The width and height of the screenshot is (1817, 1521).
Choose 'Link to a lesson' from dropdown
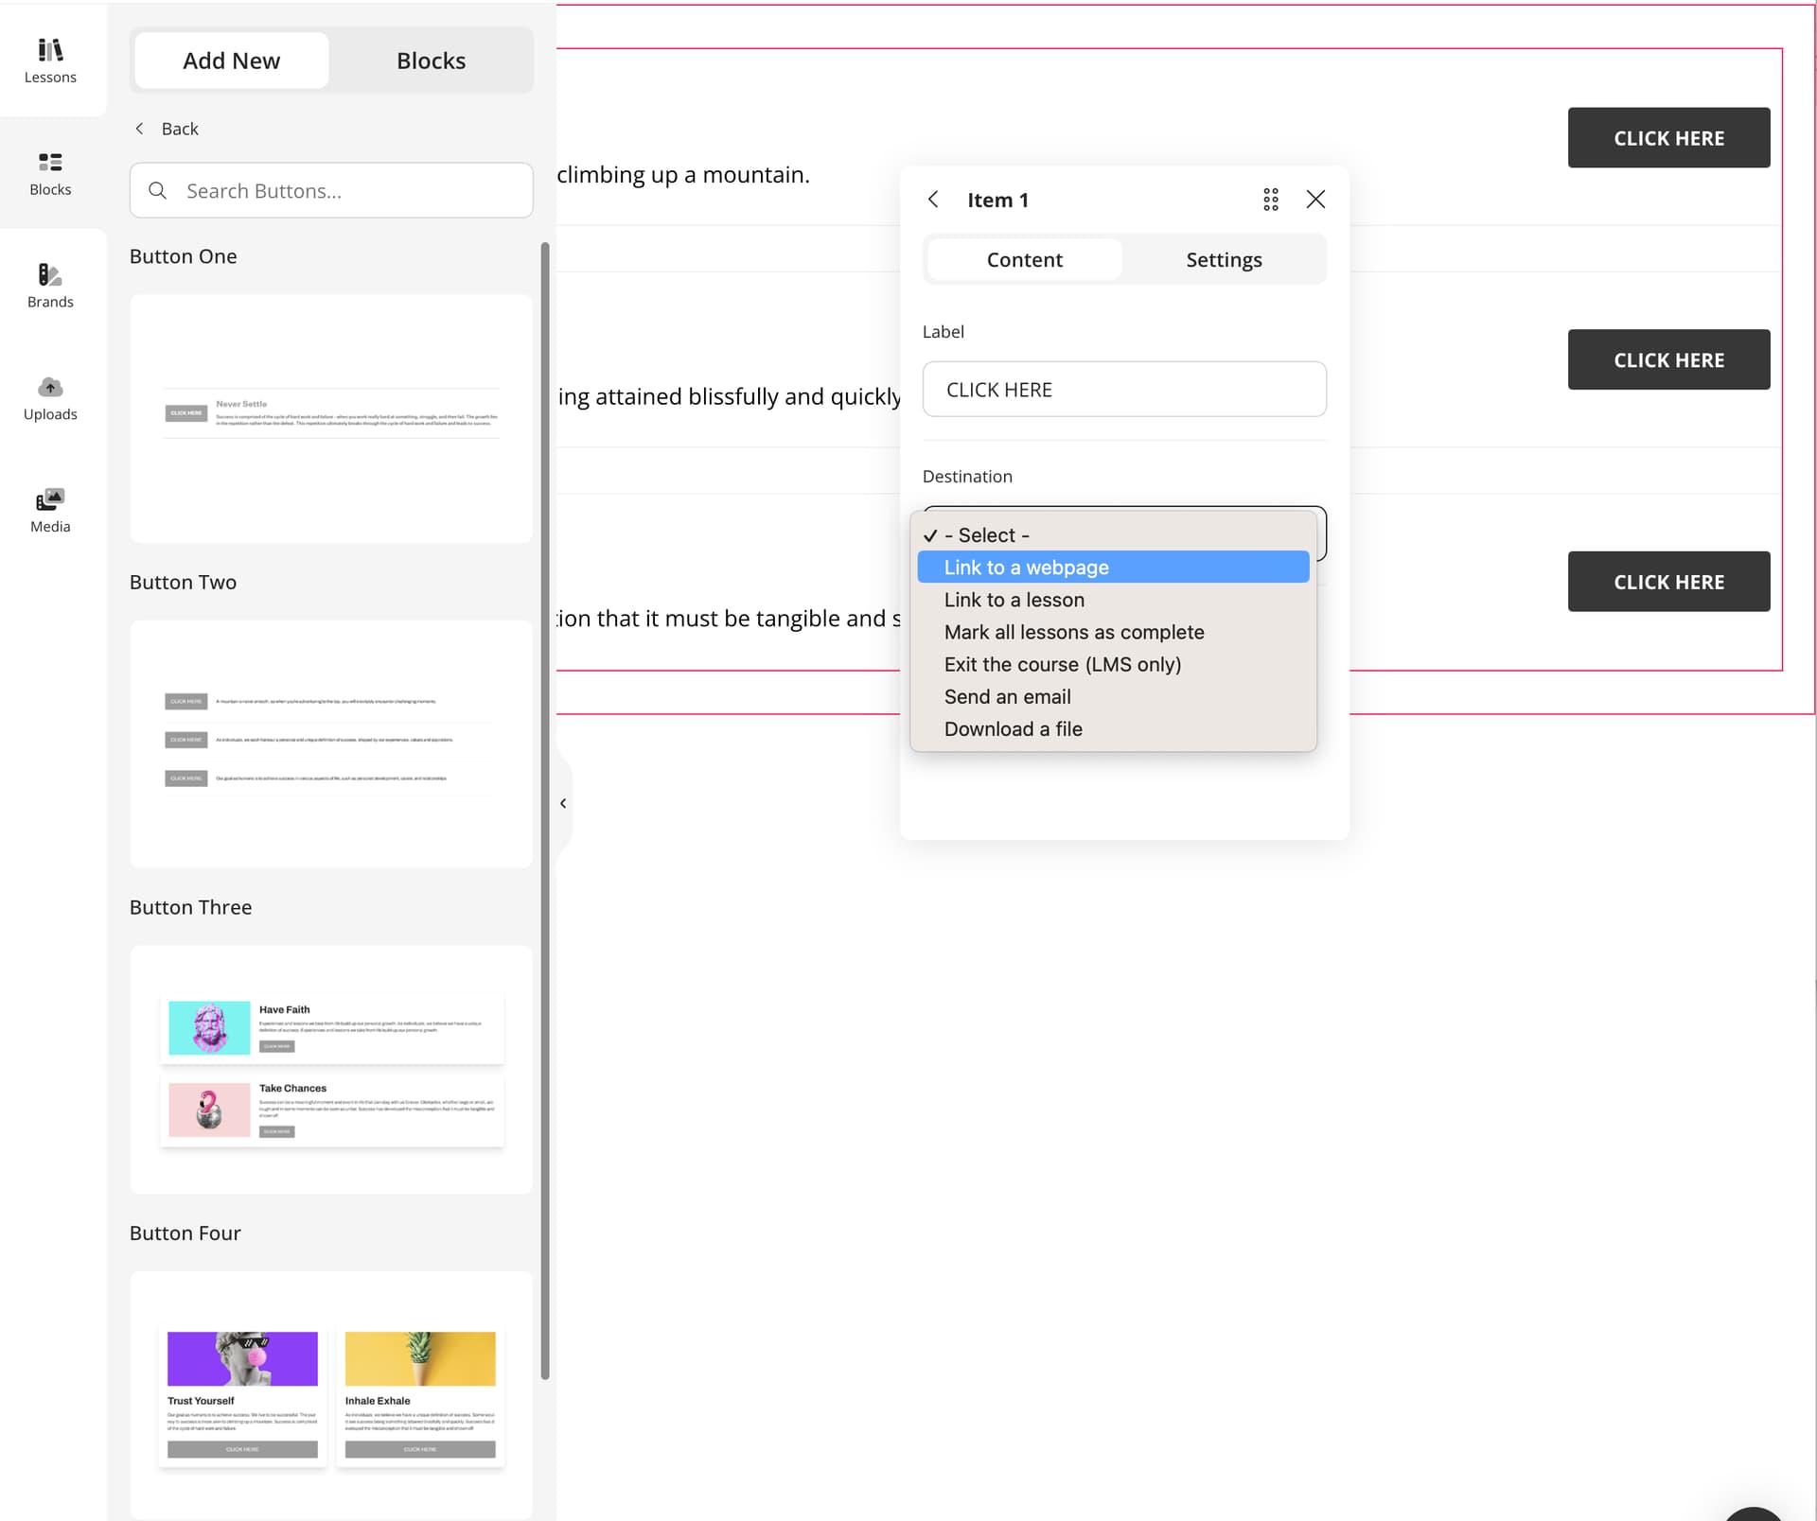[x=1014, y=600]
